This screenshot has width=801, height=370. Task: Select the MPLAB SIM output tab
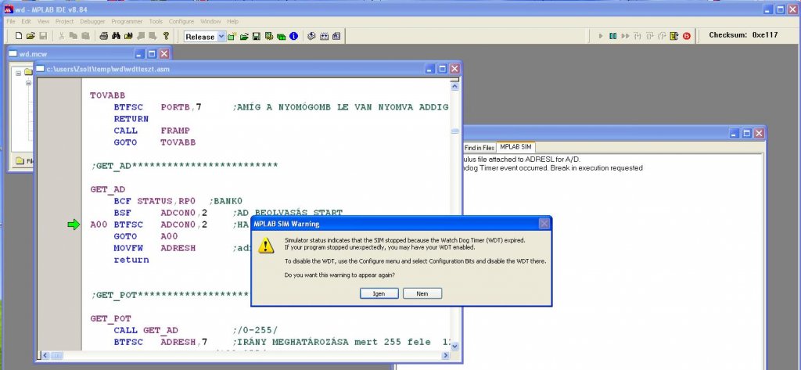click(x=515, y=147)
